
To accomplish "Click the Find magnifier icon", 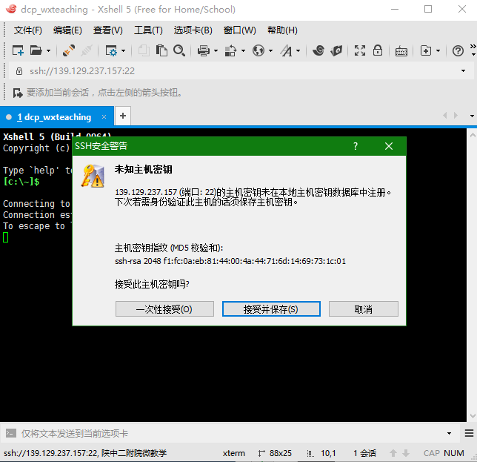I will (x=179, y=50).
